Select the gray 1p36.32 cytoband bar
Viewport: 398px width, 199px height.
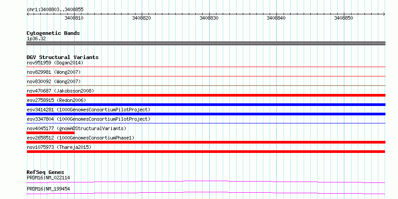pyautogui.click(x=206, y=43)
